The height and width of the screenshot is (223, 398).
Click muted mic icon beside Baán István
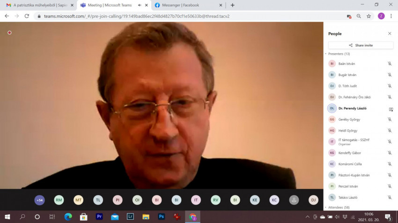[x=390, y=63]
